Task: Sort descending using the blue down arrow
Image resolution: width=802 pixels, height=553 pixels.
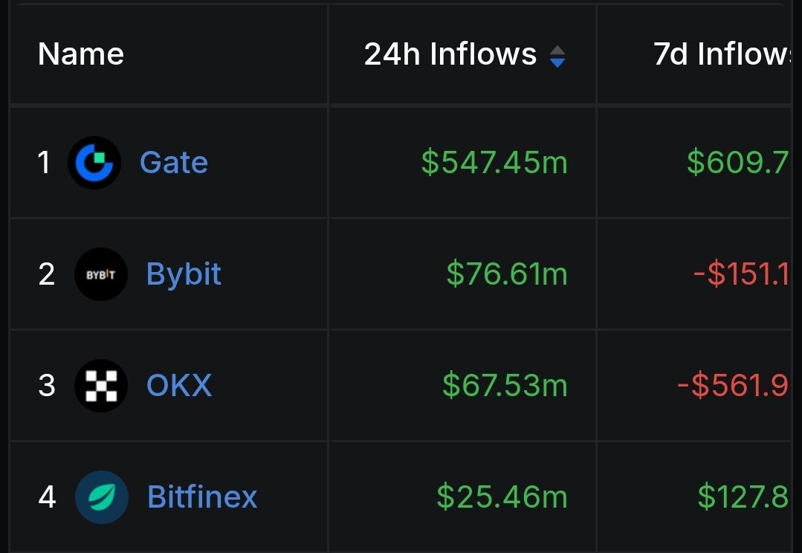Action: 557,63
